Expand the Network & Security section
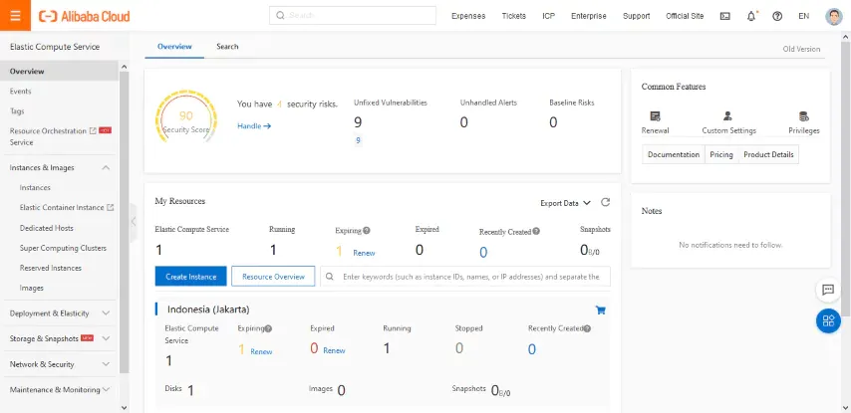851x413 pixels. (106, 364)
